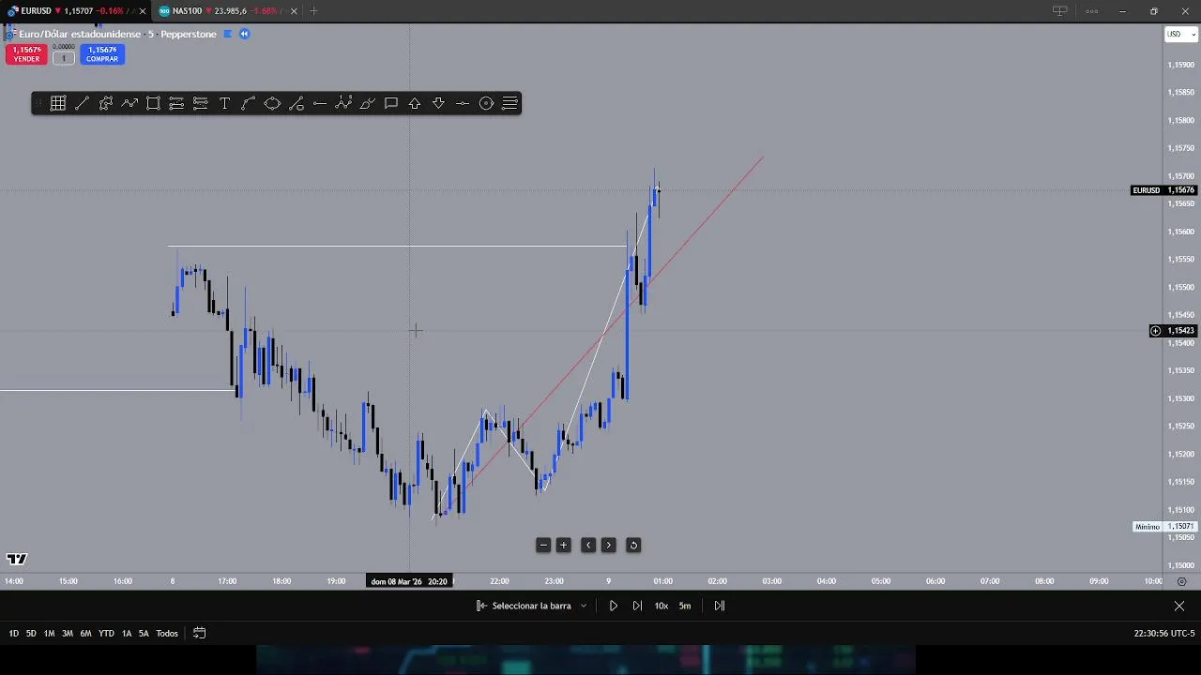This screenshot has height=675, width=1201.
Task: Select the 1D time range
Action: pyautogui.click(x=14, y=634)
